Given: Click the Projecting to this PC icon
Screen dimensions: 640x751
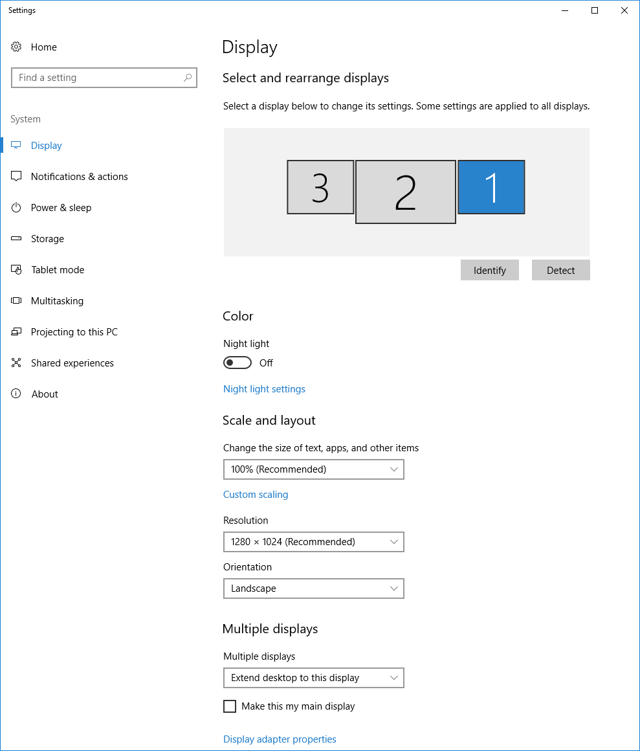Looking at the screenshot, I should (x=16, y=332).
